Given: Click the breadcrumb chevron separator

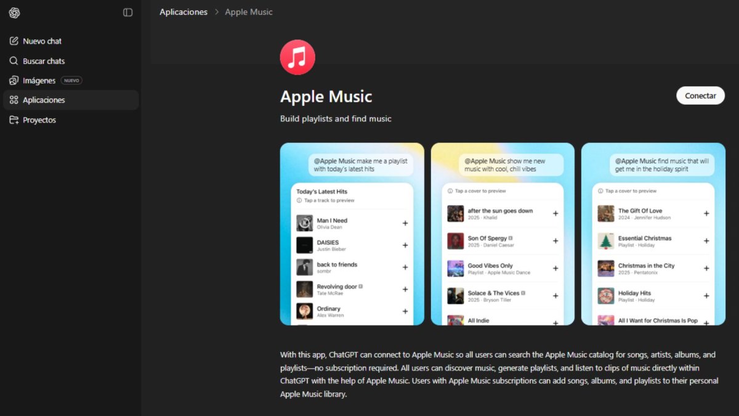Looking at the screenshot, I should pyautogui.click(x=217, y=12).
